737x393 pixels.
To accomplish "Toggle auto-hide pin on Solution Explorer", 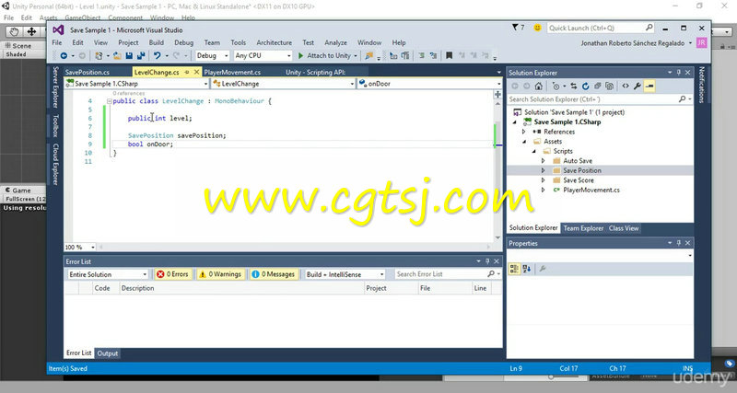I will pos(679,73).
